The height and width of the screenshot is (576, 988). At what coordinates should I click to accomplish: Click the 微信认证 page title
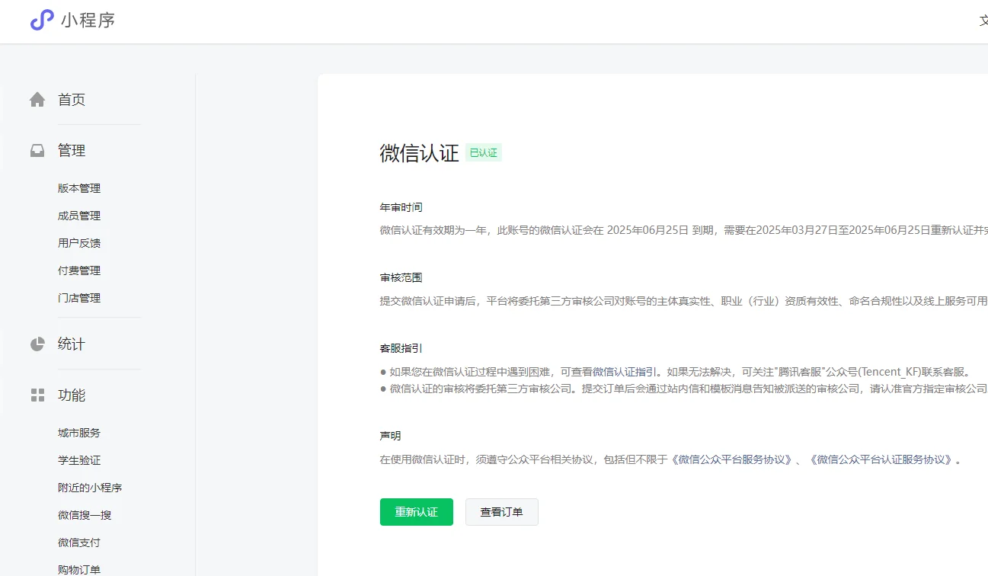click(x=420, y=153)
